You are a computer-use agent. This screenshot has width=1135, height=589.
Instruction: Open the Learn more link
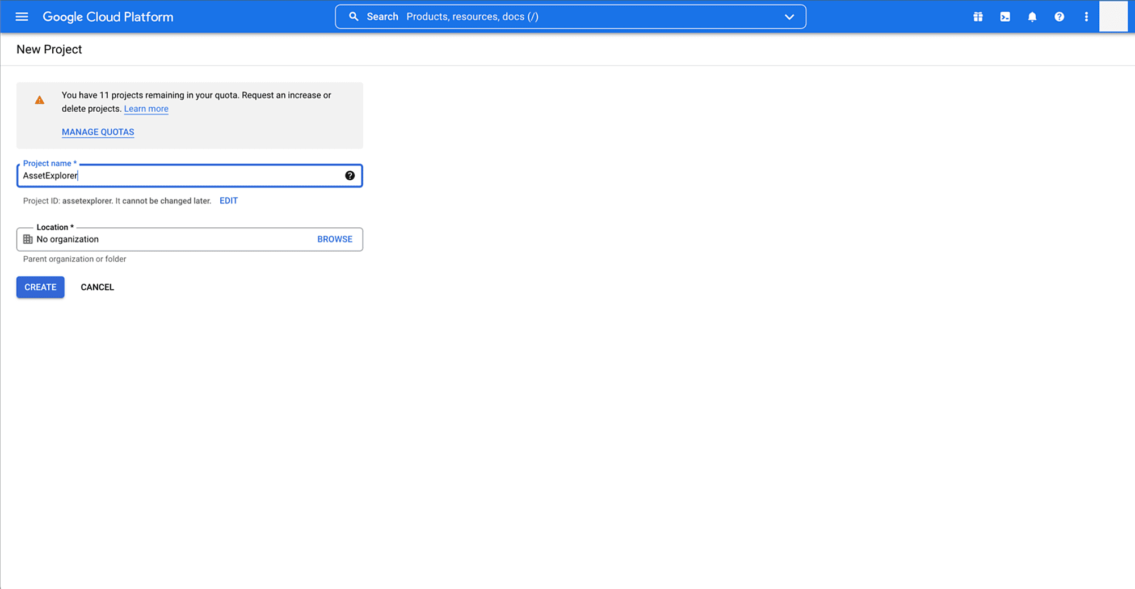146,109
